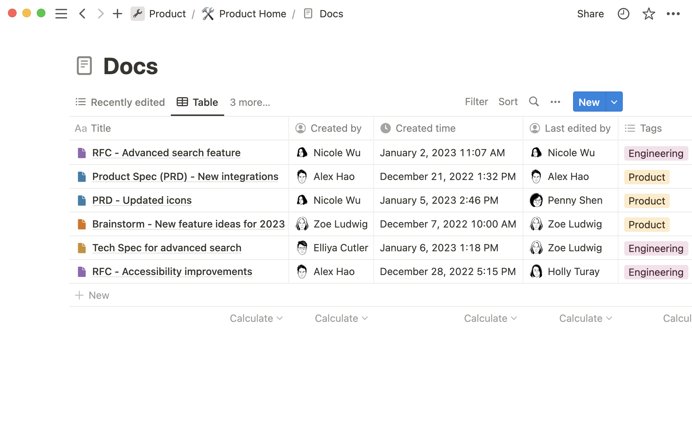This screenshot has height=432, width=692.
Task: Expand the 3 more views menu
Action: (x=250, y=102)
